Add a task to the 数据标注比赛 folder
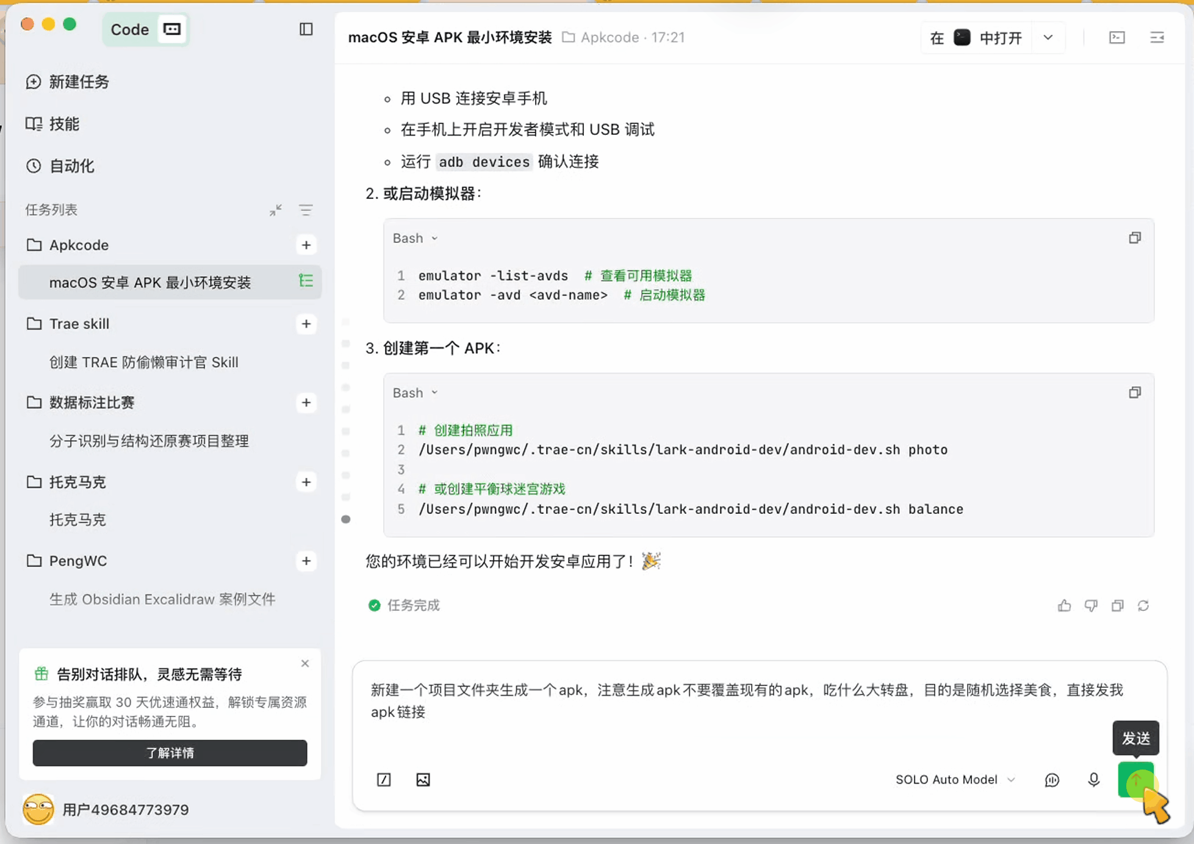The height and width of the screenshot is (844, 1194). click(x=306, y=403)
